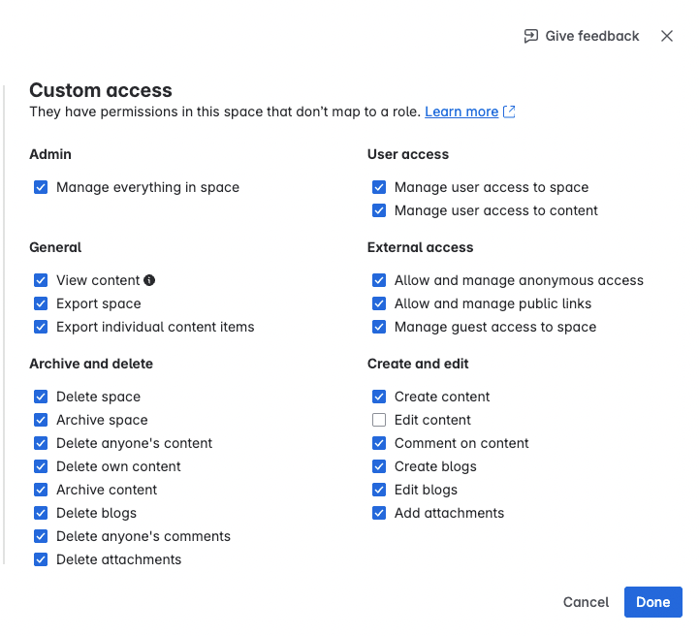
Task: Uncheck Delete anyone's comments
Action: [41, 536]
